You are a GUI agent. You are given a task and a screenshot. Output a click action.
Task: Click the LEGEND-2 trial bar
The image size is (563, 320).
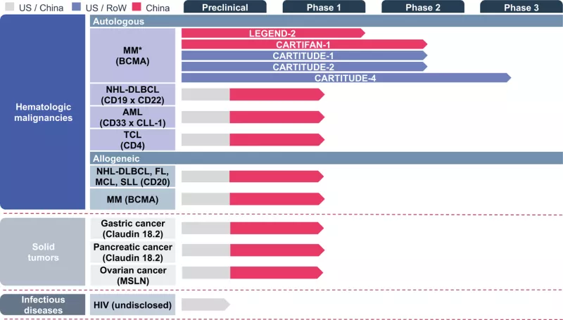(x=273, y=33)
